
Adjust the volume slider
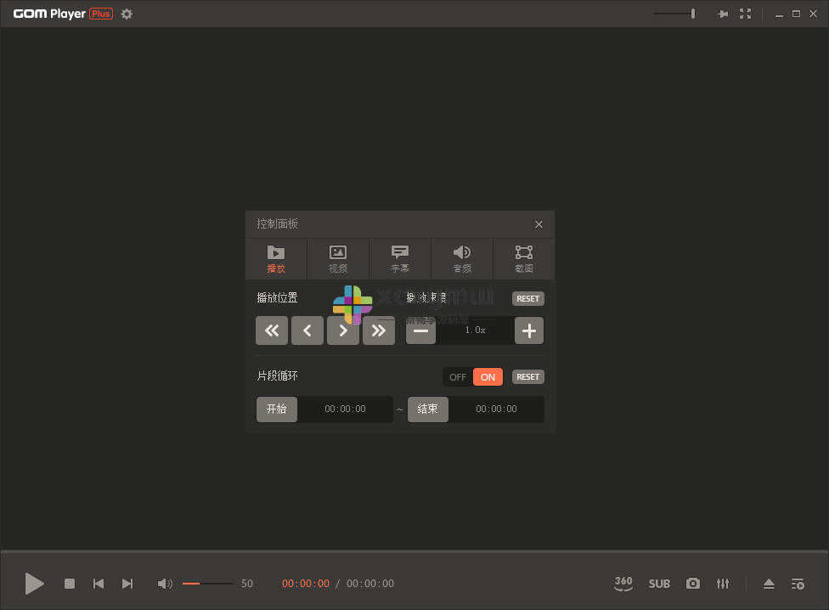click(x=208, y=584)
